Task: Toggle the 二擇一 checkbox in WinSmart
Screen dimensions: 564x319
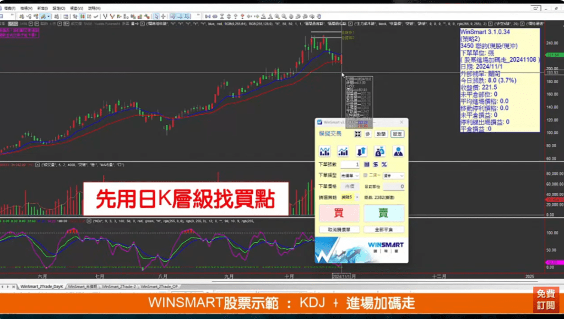Action: click(x=366, y=176)
